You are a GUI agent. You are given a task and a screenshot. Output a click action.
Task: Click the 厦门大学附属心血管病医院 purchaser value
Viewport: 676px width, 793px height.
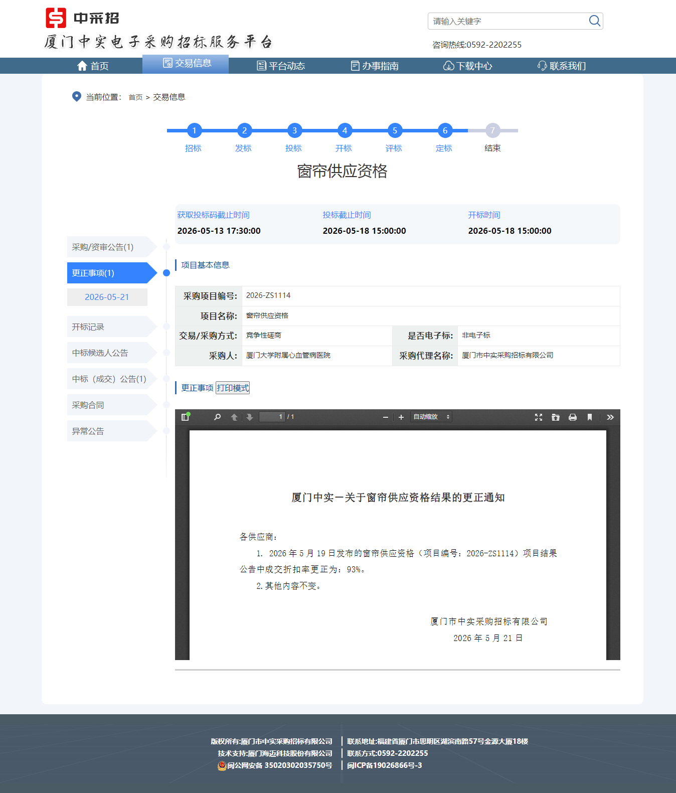(288, 355)
